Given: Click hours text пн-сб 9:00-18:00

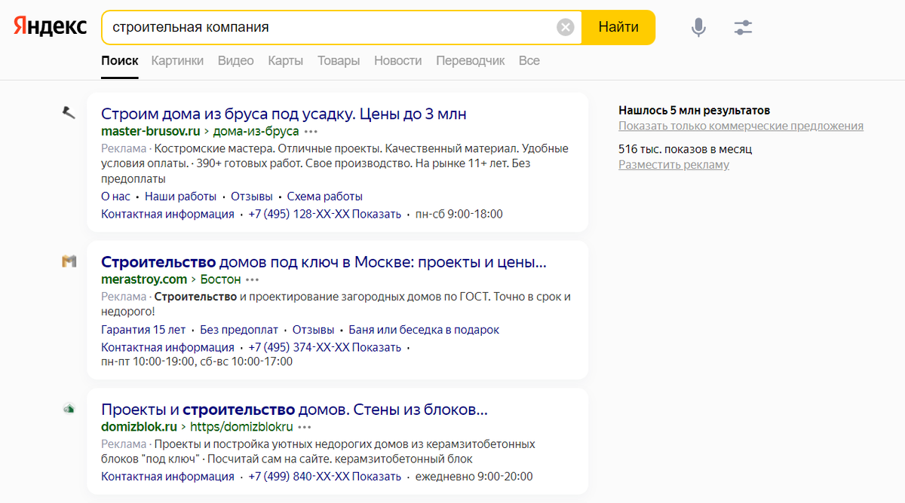Looking at the screenshot, I should point(459,215).
